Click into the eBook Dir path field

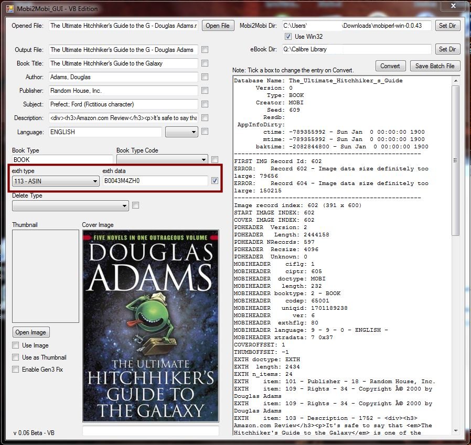coord(357,49)
